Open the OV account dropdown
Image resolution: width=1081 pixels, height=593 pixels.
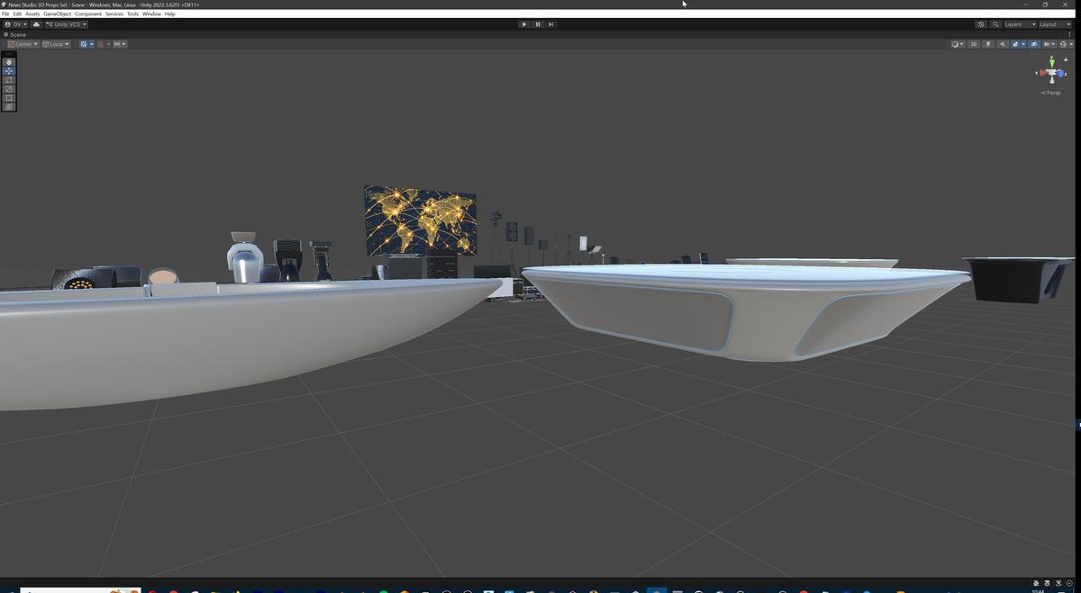pyautogui.click(x=15, y=24)
